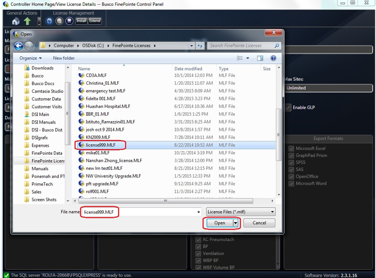Toggle OpenOffice export checkbox
The height and width of the screenshot is (278, 376).
click(x=291, y=177)
